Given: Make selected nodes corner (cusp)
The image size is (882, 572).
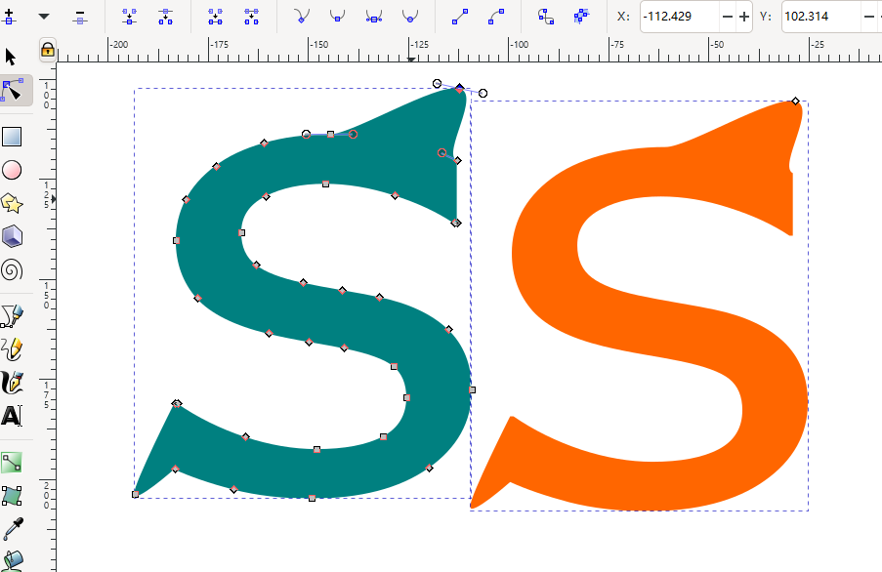Looking at the screenshot, I should (302, 17).
